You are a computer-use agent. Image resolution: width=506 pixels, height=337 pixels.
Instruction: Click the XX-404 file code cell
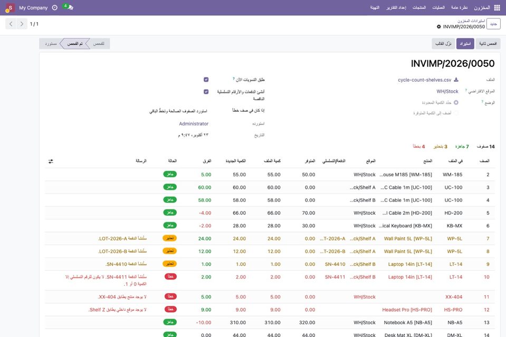coord(454,297)
